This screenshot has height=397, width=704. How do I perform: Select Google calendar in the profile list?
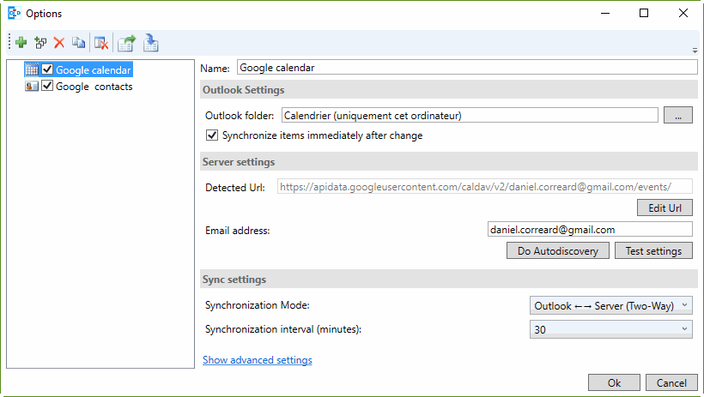click(x=93, y=69)
